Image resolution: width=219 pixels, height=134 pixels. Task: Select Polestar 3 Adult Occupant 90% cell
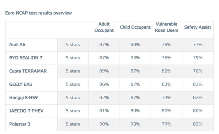pos(104,124)
